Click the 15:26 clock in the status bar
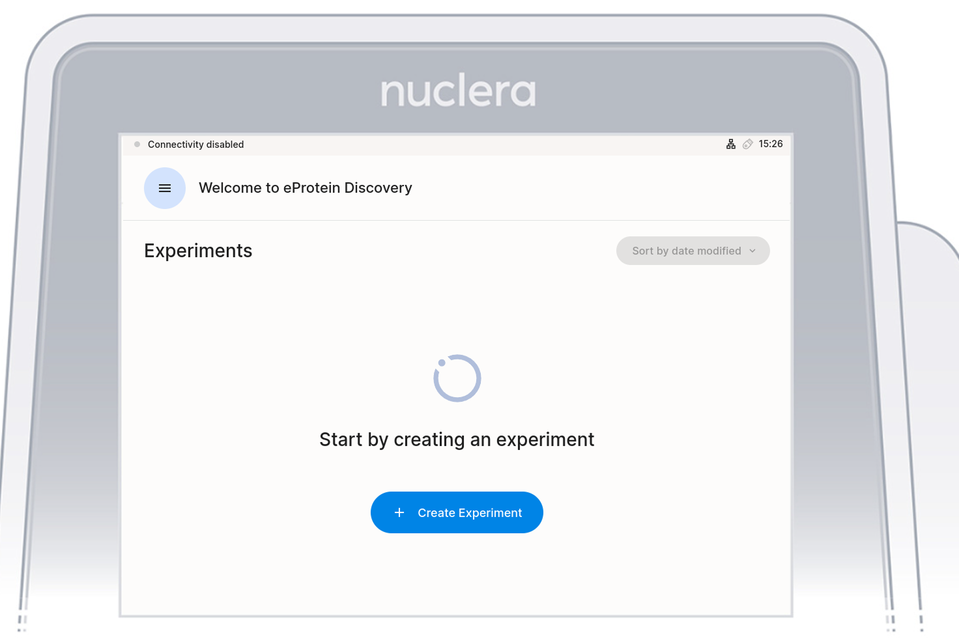This screenshot has width=959, height=642. click(771, 144)
